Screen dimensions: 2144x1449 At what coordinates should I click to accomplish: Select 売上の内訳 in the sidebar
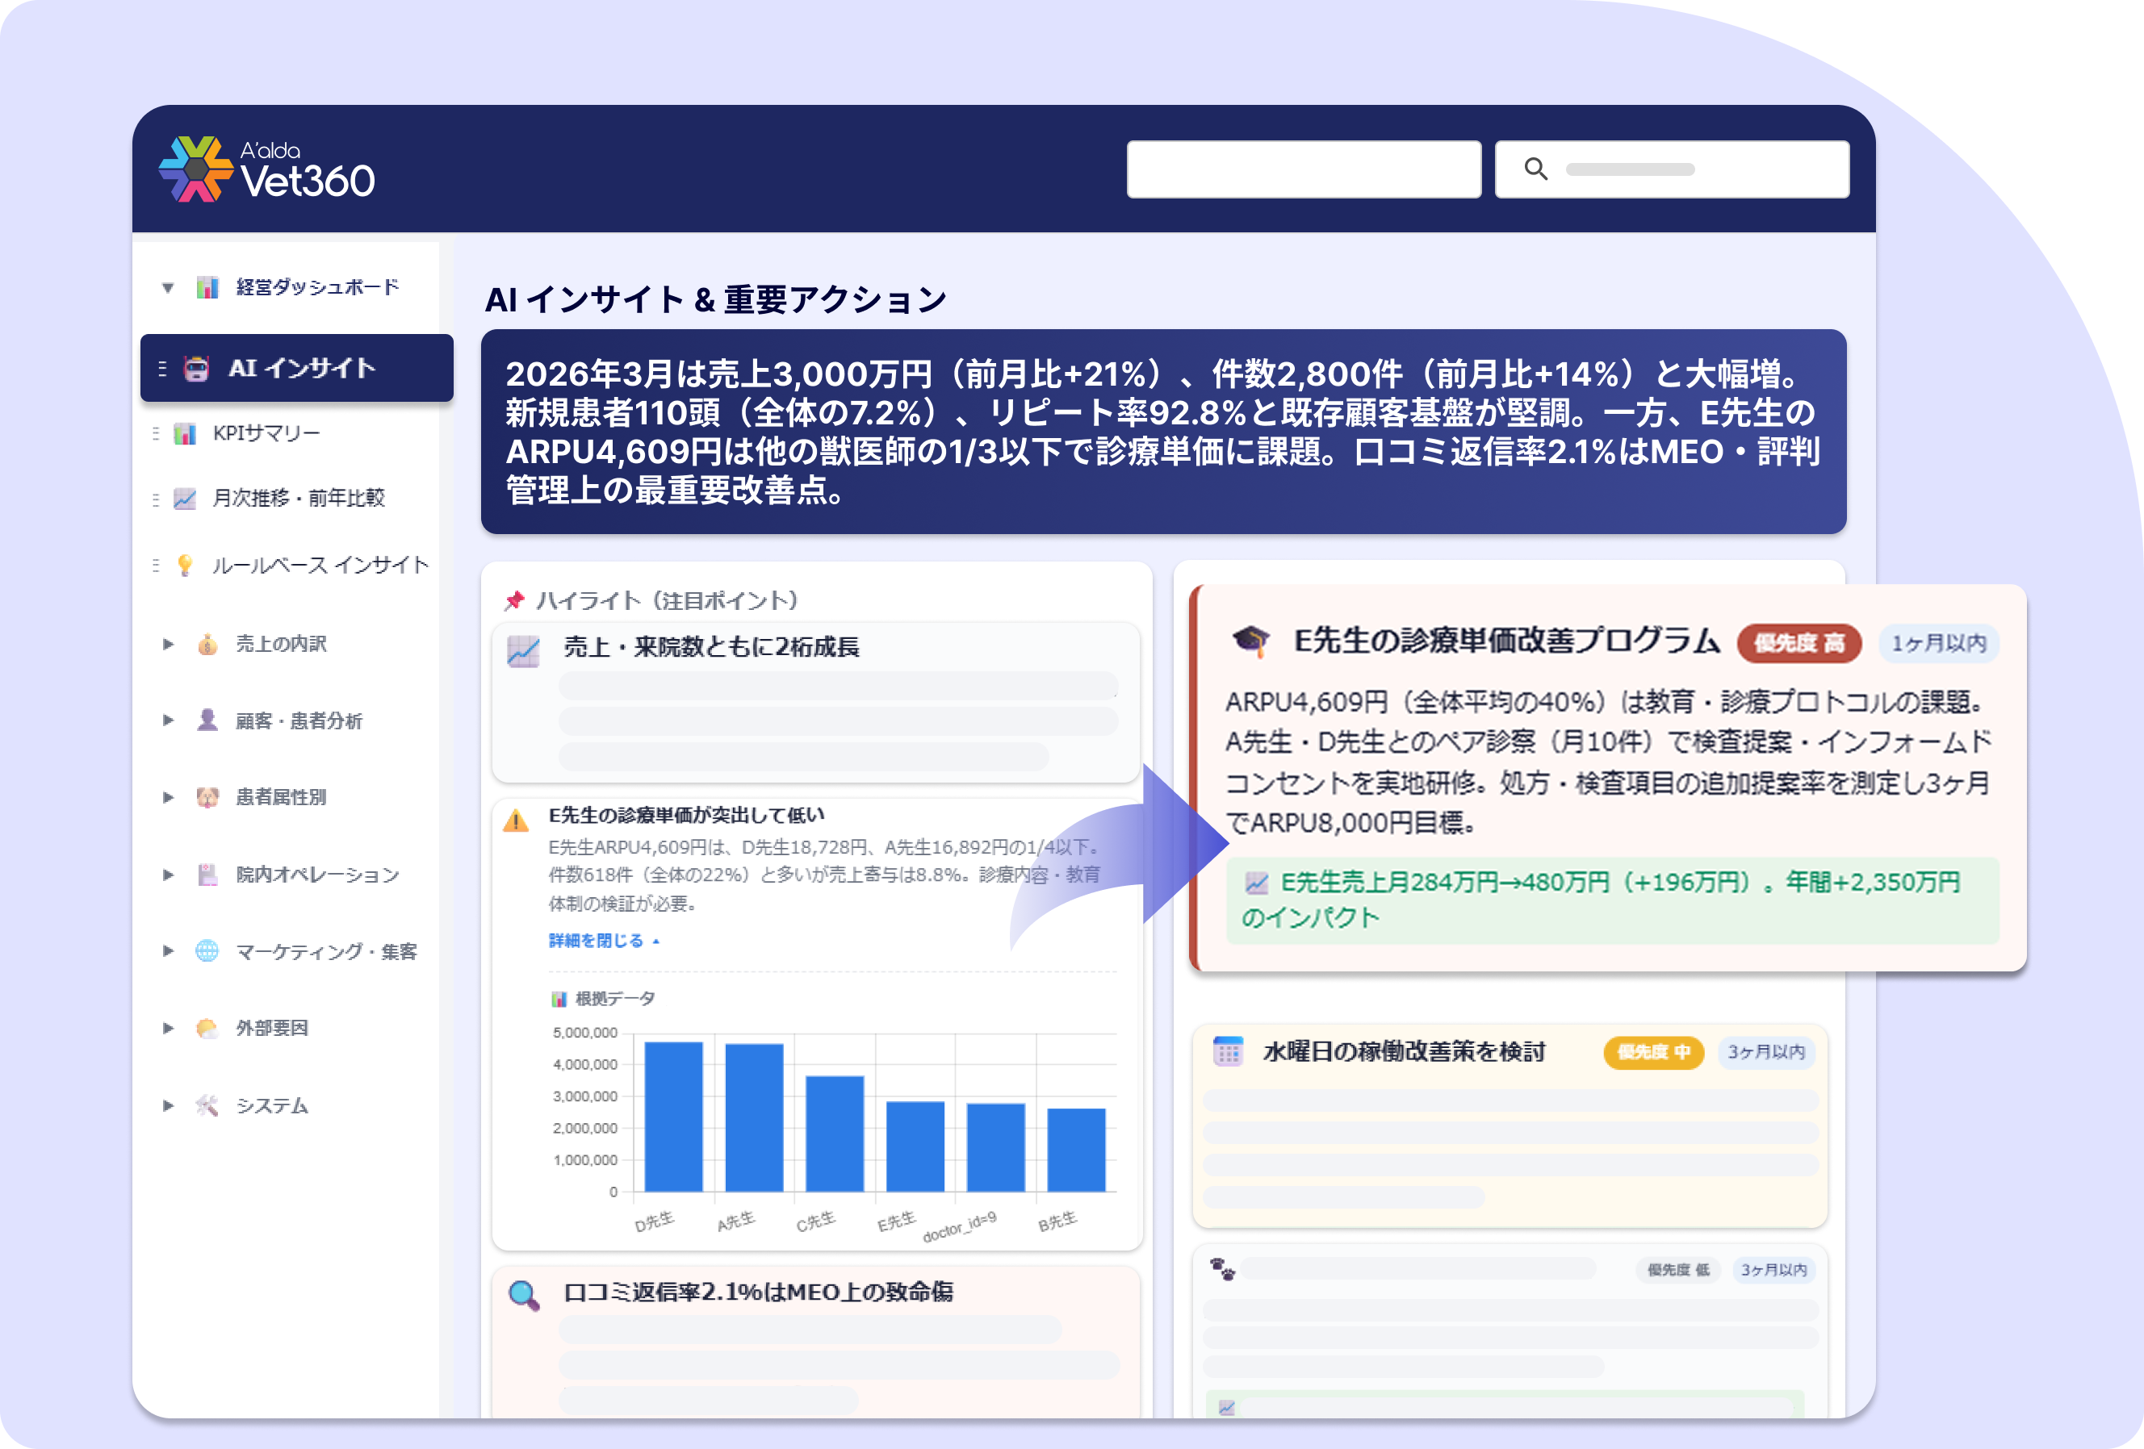pos(280,645)
